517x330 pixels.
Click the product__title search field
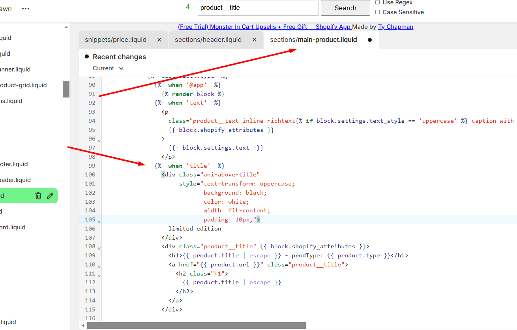click(x=258, y=8)
